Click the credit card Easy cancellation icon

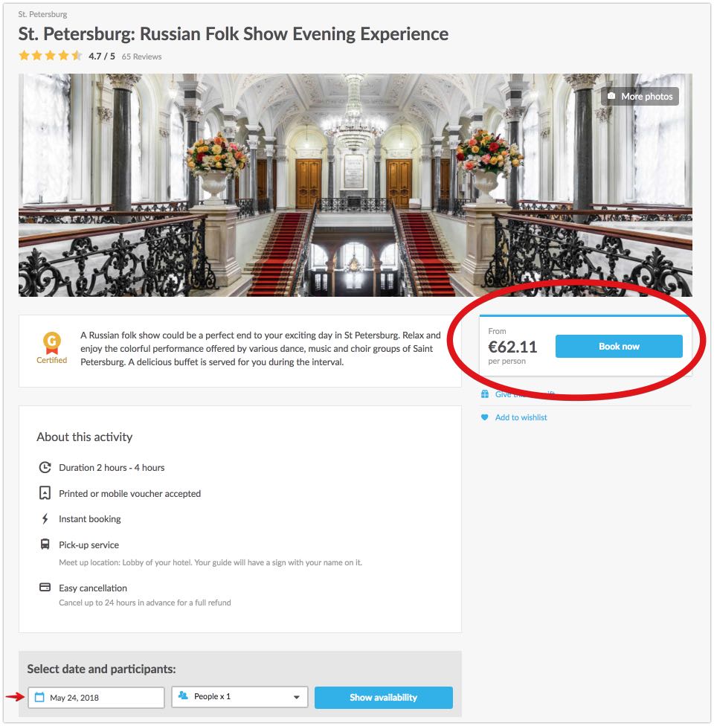click(45, 588)
